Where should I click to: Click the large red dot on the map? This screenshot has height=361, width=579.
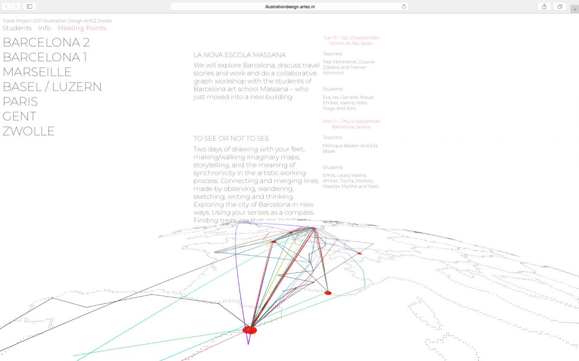[249, 330]
